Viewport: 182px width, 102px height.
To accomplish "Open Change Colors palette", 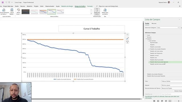I will [18, 12].
